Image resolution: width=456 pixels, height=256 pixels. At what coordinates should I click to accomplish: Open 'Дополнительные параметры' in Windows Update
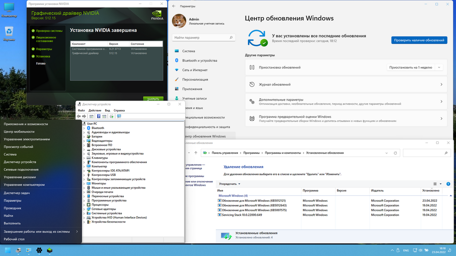[346, 102]
